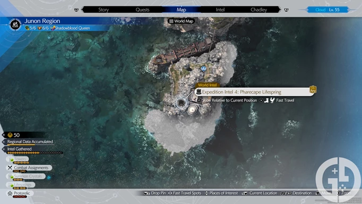Click the d-pad icon beside Fast Travel Spots
Viewport: 362px width, 204px height.
(170, 193)
